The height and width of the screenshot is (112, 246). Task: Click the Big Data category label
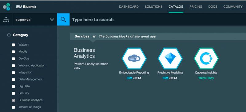24,86
